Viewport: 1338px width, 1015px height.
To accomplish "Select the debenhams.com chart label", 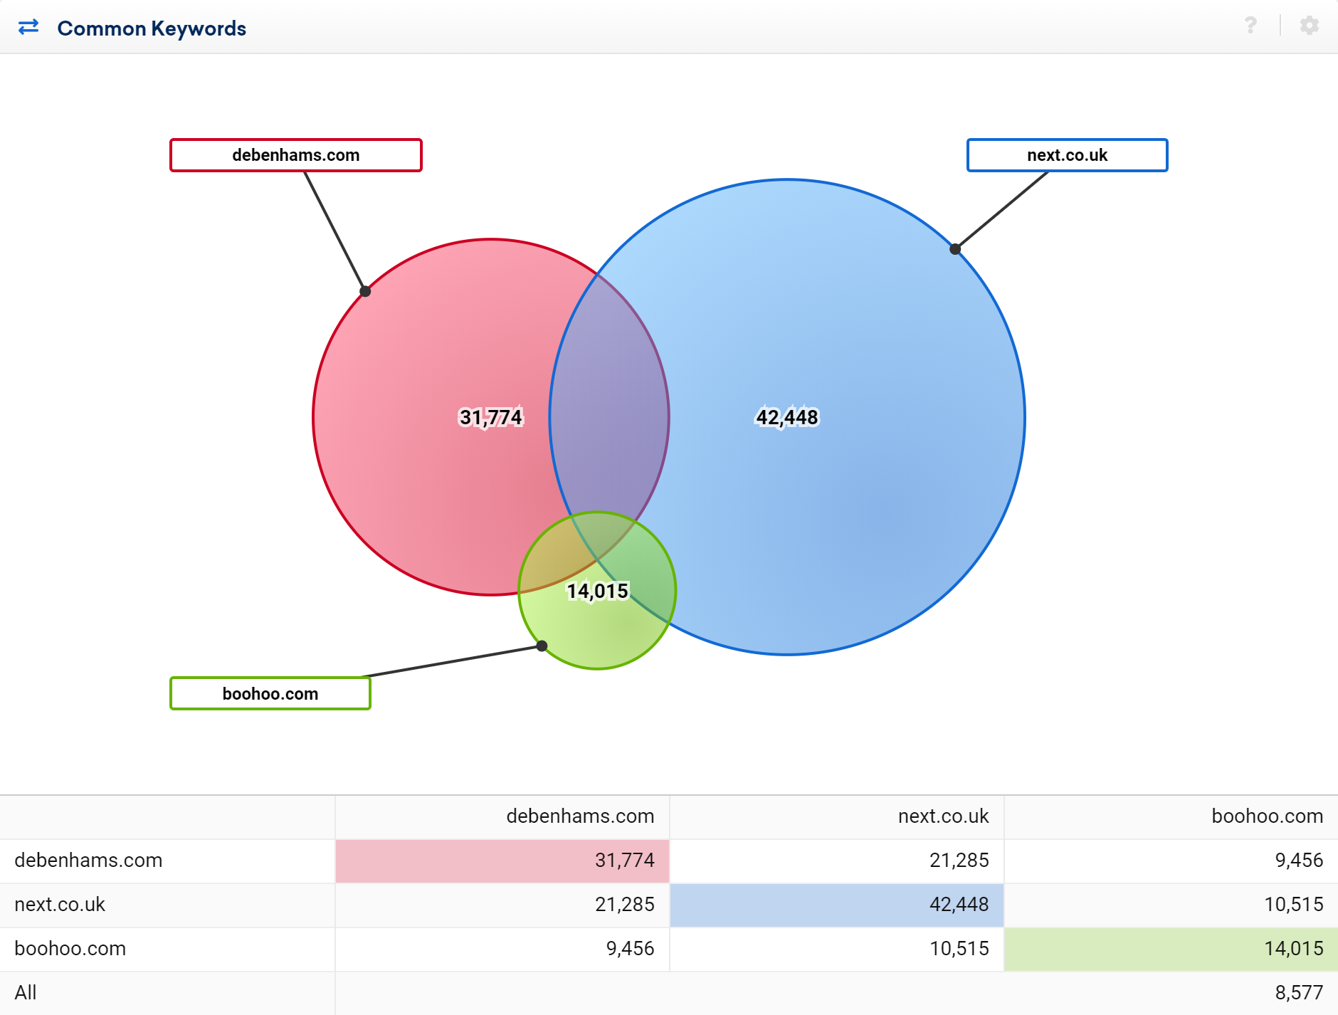I will tap(296, 155).
